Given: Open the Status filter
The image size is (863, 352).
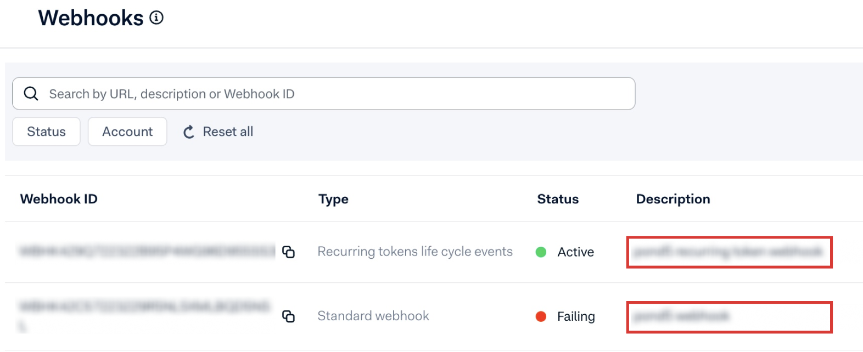Looking at the screenshot, I should tap(46, 132).
